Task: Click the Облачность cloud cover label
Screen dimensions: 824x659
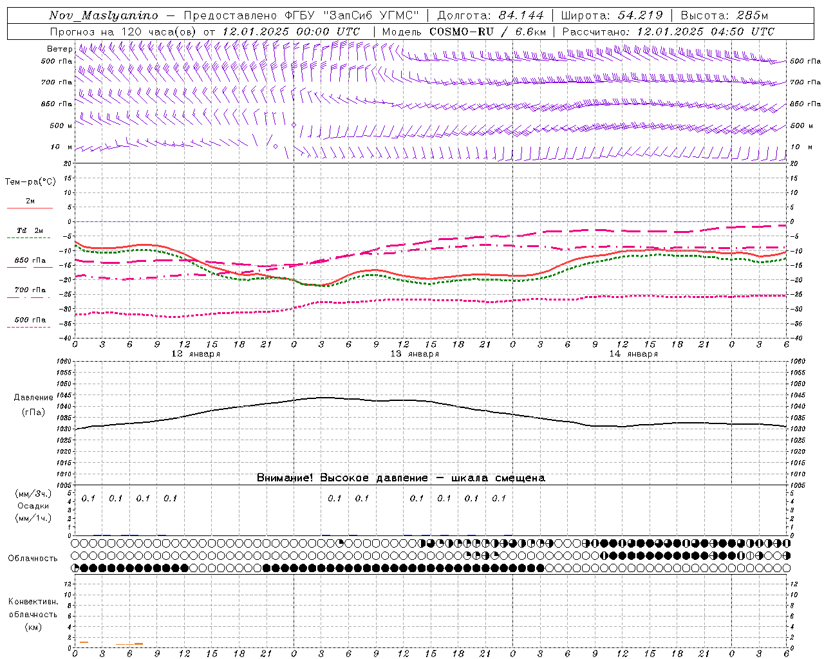Action: [x=33, y=558]
